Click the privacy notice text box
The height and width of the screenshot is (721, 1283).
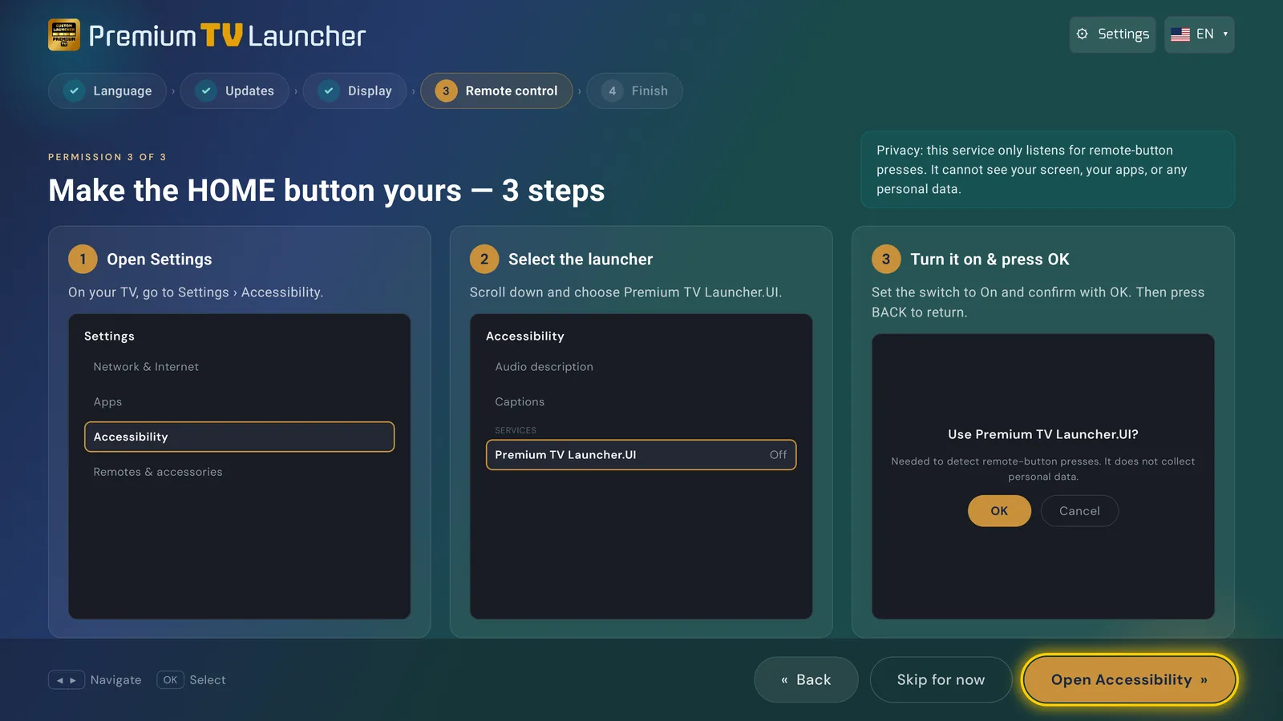click(x=1047, y=170)
